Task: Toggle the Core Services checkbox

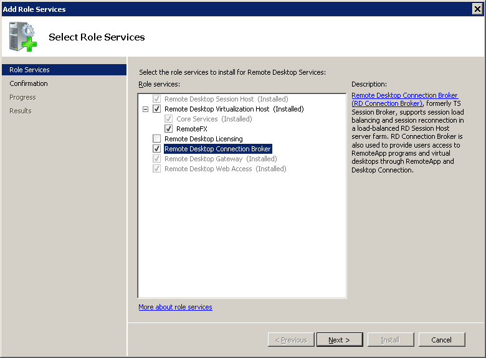Action: click(x=168, y=119)
